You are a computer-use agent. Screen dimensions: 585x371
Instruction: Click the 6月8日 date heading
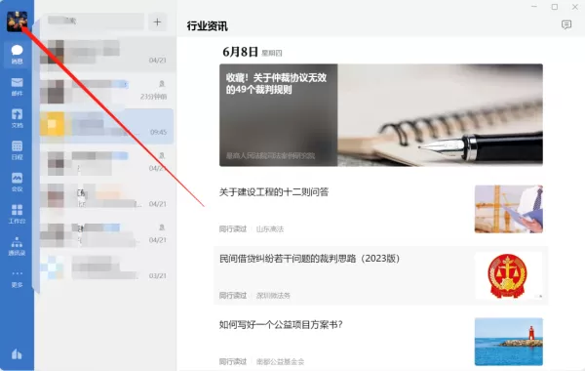click(x=240, y=52)
